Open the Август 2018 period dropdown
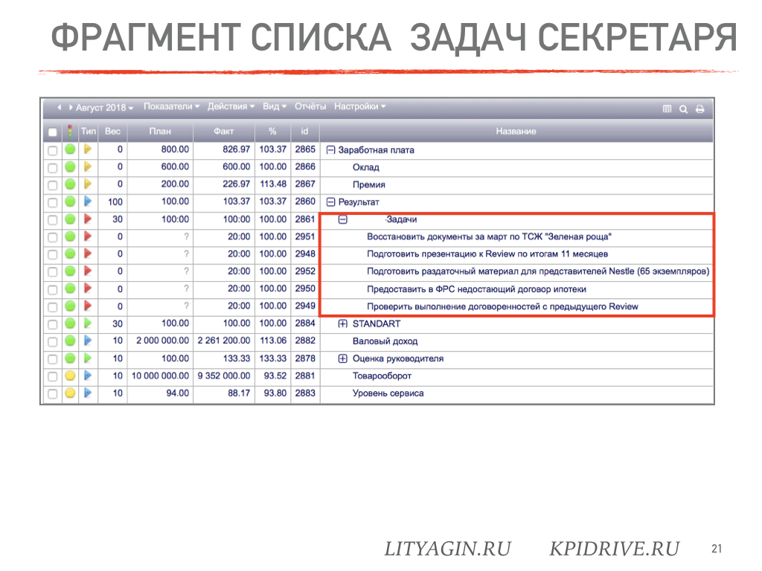 pos(104,107)
